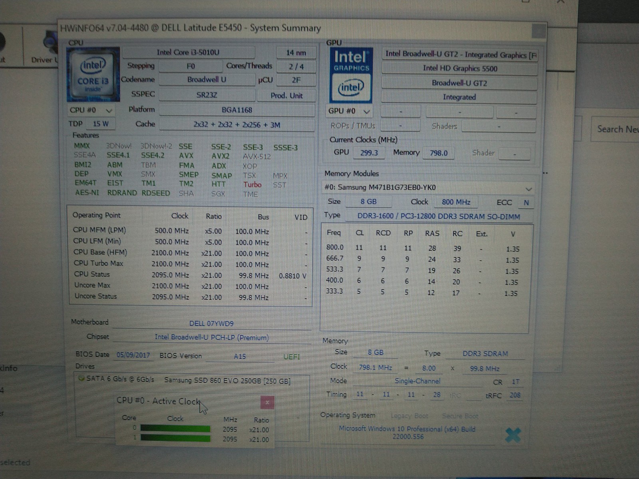Click the Broadwell-U GT2 codename field
The height and width of the screenshot is (479, 639).
point(459,83)
